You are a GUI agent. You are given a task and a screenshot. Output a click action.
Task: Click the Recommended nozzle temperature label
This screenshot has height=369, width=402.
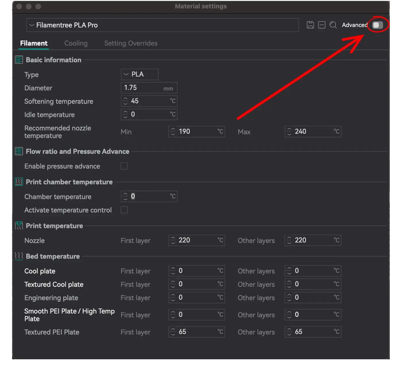pos(58,132)
